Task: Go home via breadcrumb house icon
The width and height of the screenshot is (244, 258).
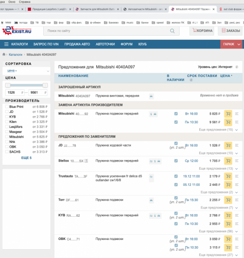Action: point(4,55)
